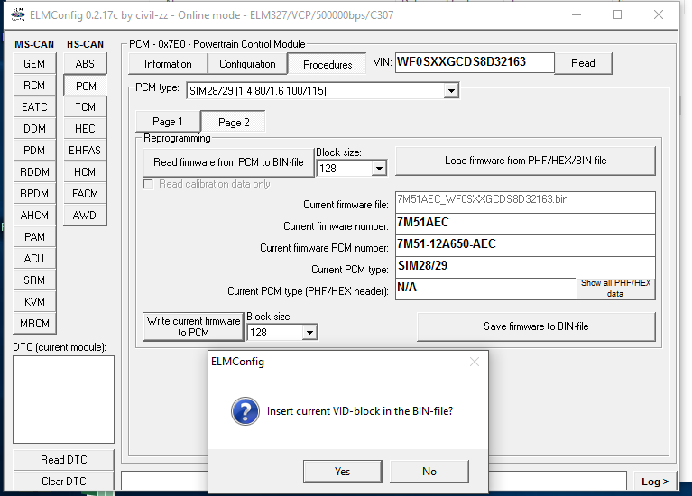Click the ELMConfig app icon in title bar
The height and width of the screenshot is (496, 692).
[x=15, y=14]
